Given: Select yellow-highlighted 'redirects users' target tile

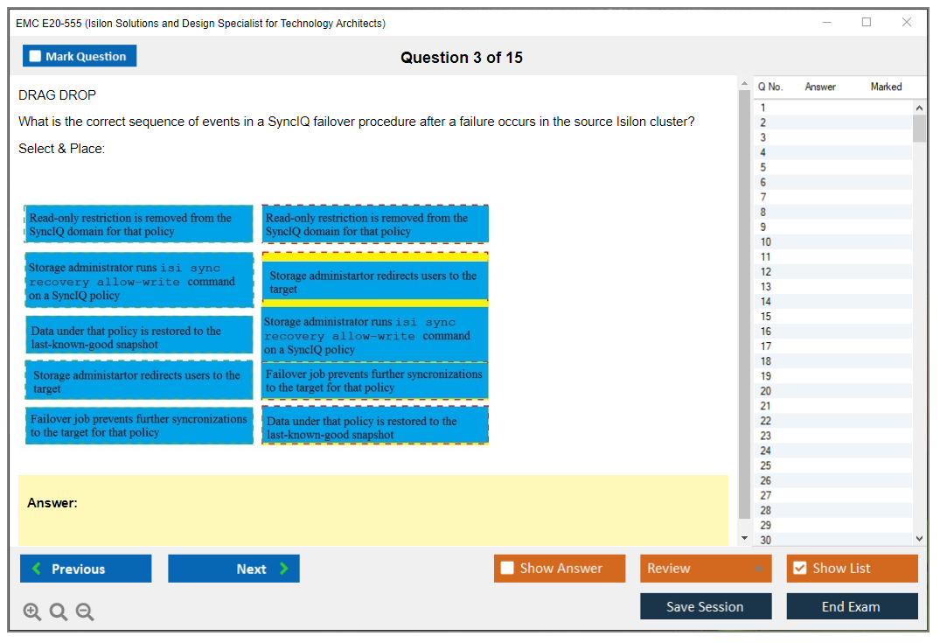Looking at the screenshot, I should [375, 282].
